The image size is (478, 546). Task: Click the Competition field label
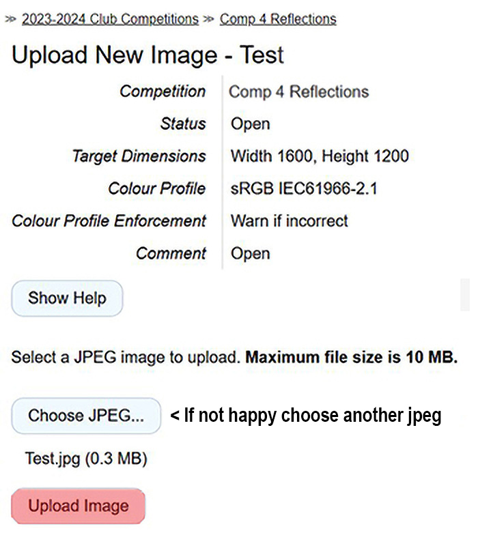pyautogui.click(x=163, y=91)
